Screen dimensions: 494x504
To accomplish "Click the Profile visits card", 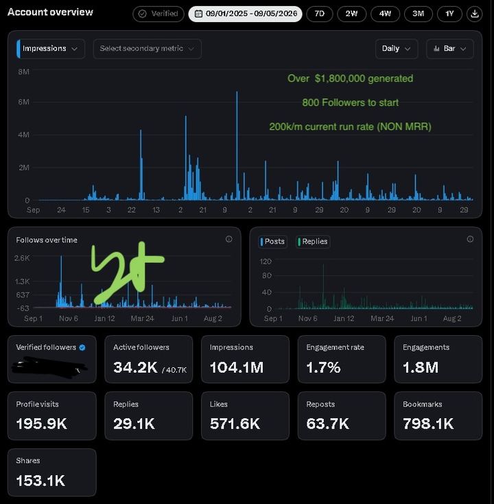I will [52, 415].
